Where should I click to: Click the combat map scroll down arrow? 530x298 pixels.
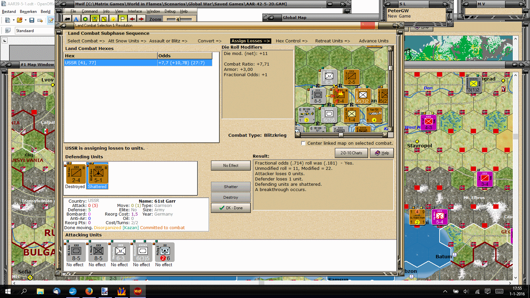click(x=391, y=130)
